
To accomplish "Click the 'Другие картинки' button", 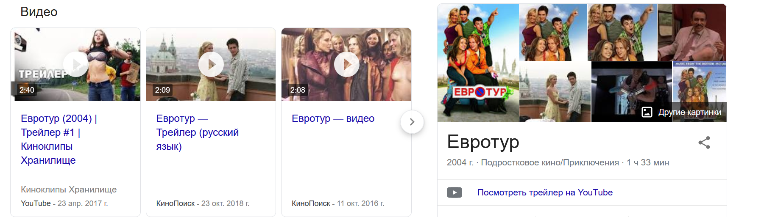I will coord(681,112).
